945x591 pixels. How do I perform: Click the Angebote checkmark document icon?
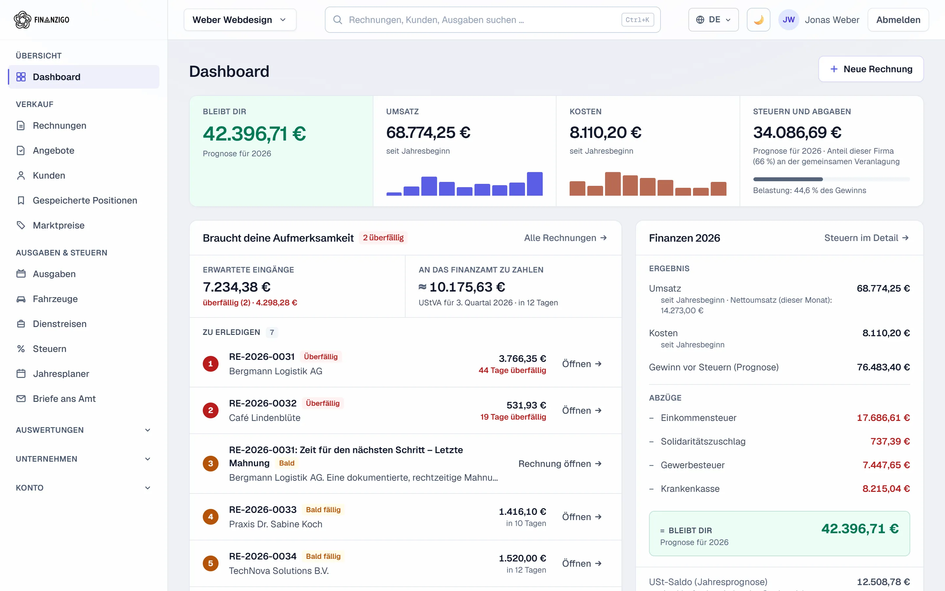[x=21, y=150]
